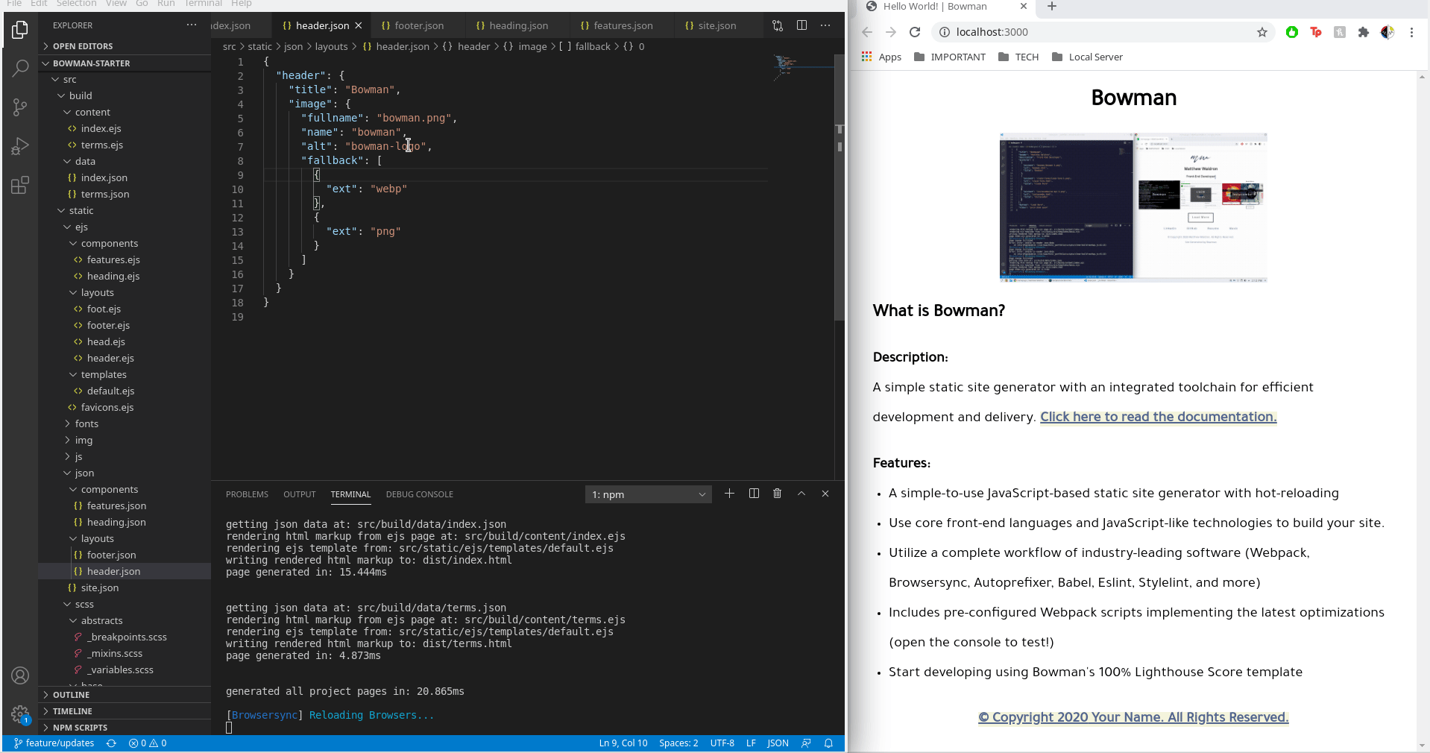Open a new Chrome tab

point(1052,7)
